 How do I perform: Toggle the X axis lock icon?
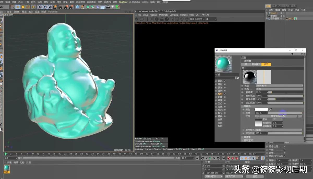pyautogui.click(x=40, y=7)
